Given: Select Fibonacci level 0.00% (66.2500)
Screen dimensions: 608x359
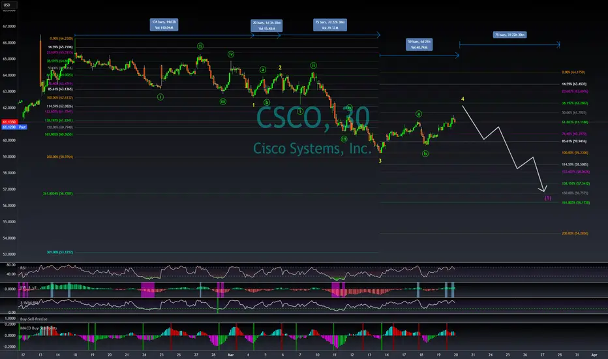Looking at the screenshot, I should (x=61, y=39).
